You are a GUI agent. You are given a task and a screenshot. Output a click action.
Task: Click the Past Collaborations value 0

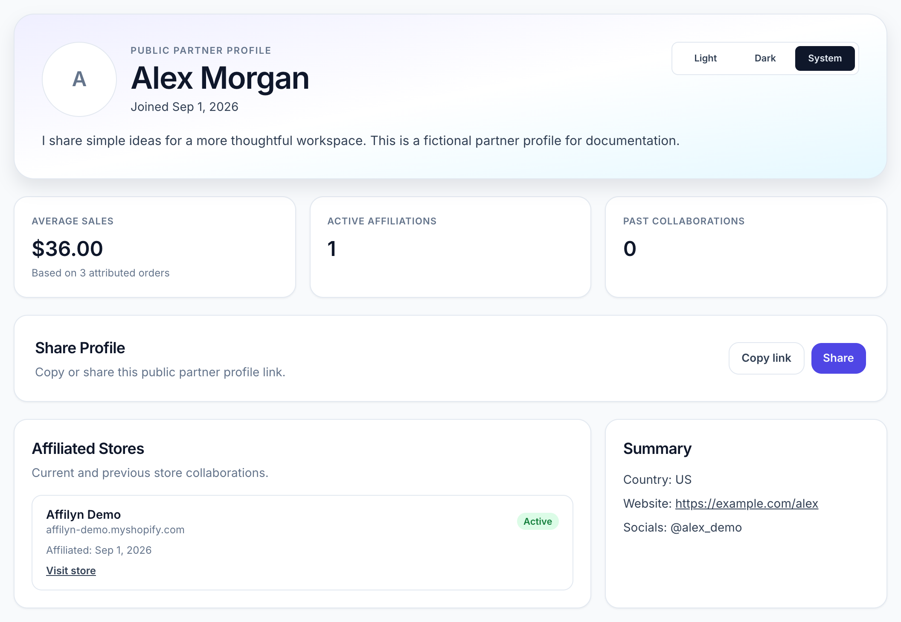[630, 249]
